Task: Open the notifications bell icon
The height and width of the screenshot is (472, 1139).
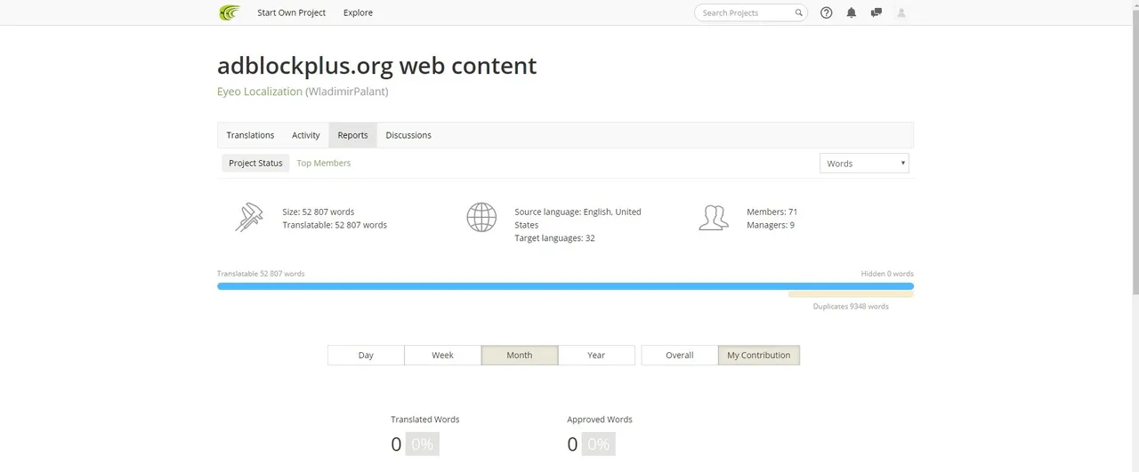Action: [x=852, y=12]
